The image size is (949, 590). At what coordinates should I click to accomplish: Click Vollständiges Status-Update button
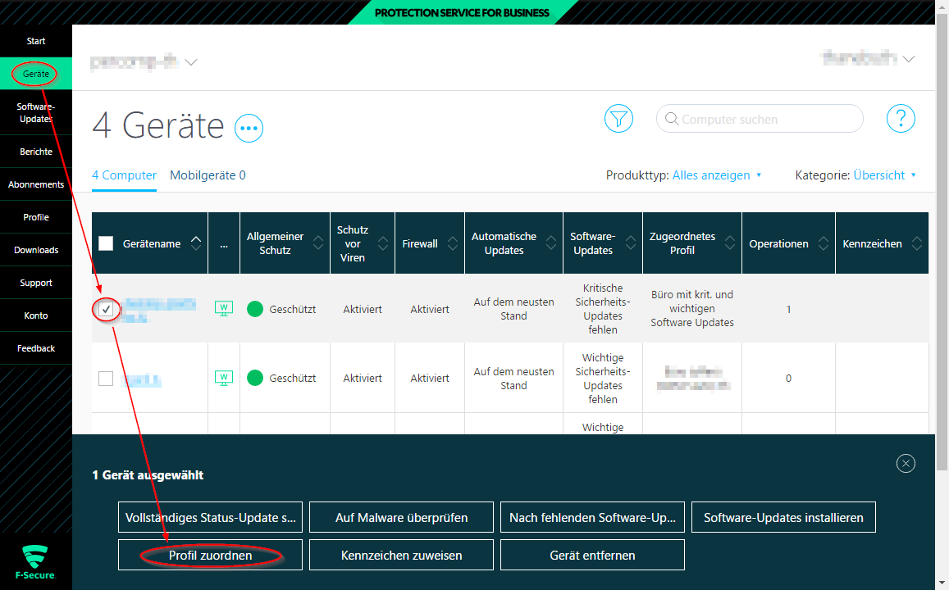tap(210, 517)
